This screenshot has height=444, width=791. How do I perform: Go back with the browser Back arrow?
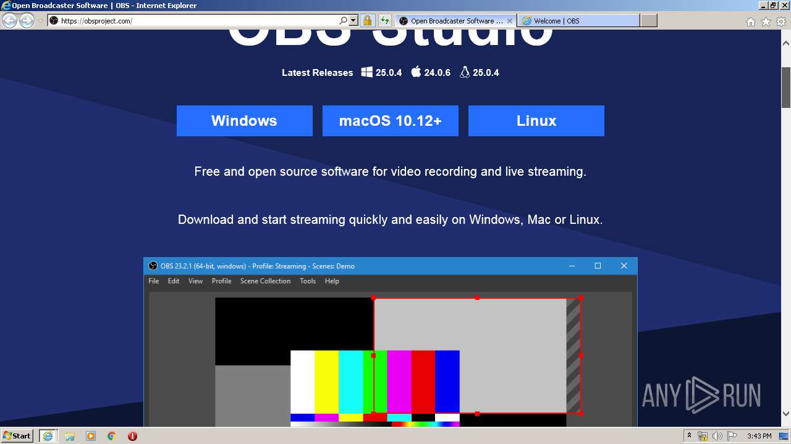(x=10, y=21)
